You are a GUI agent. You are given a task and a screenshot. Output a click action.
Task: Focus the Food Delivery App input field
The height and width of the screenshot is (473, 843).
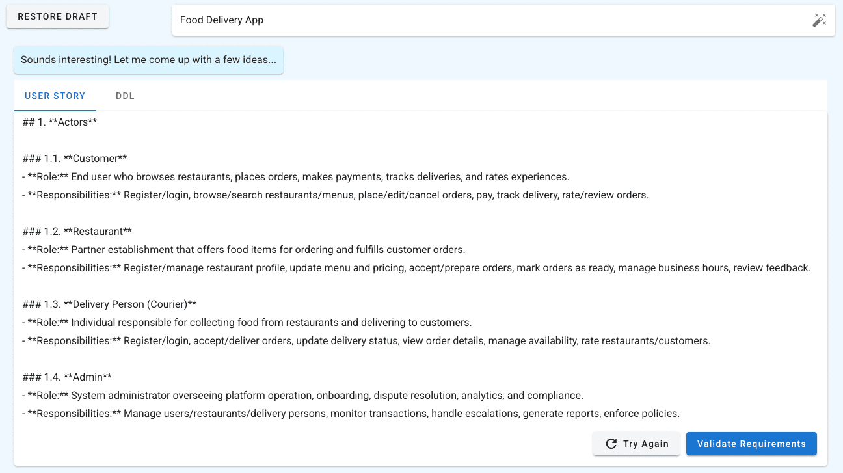(488, 20)
